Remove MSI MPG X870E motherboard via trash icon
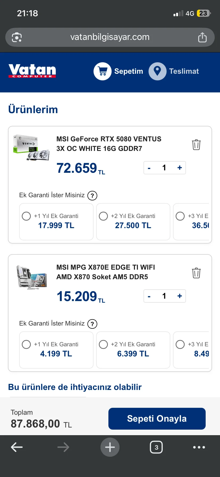The height and width of the screenshot is (477, 220). [196, 273]
